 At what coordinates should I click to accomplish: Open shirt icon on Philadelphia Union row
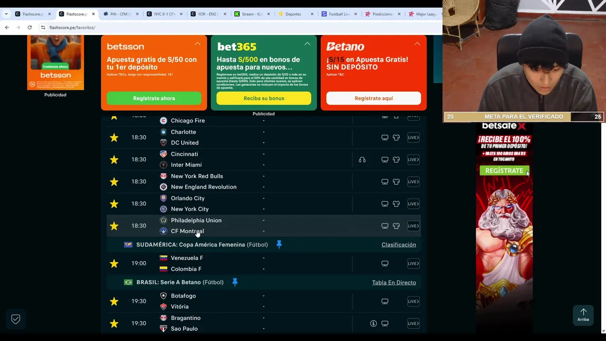(396, 226)
